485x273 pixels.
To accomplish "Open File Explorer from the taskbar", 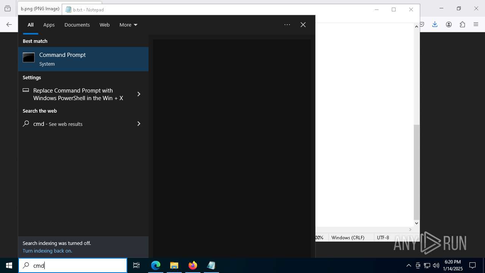I will point(174,265).
